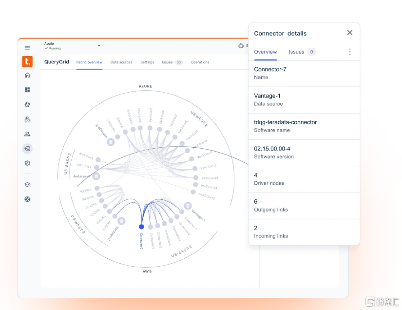
Task: Click the Driver nodes value 4
Action: pyautogui.click(x=256, y=175)
